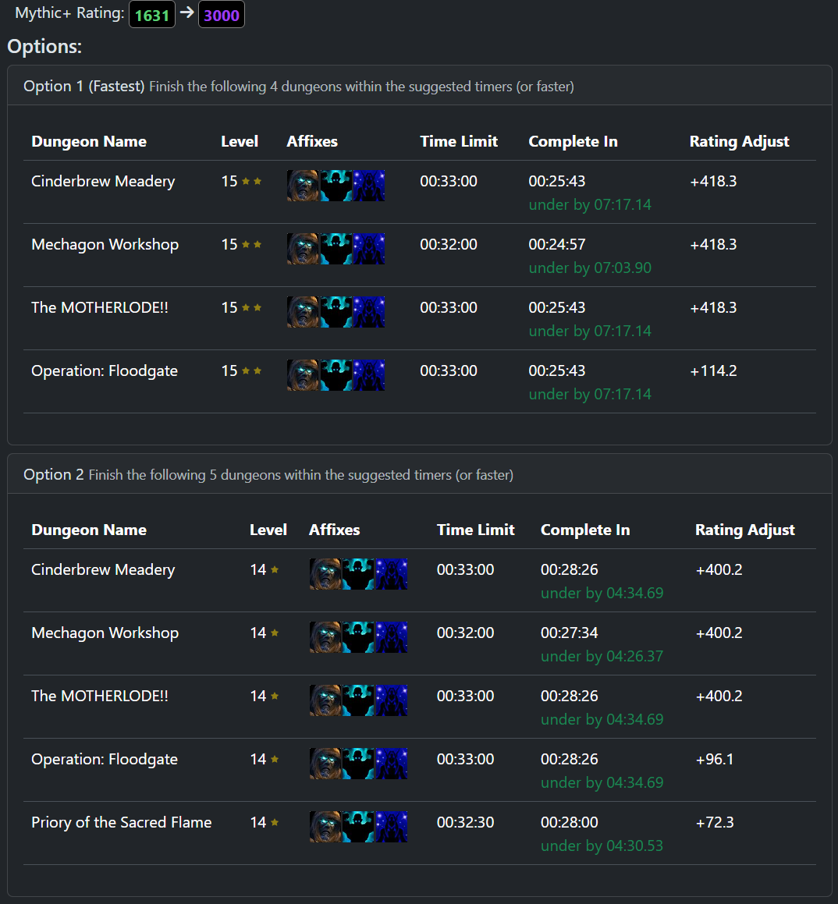The width and height of the screenshot is (838, 904).
Task: Click 'Dungeon Name' column header in Option 1
Action: 89,142
